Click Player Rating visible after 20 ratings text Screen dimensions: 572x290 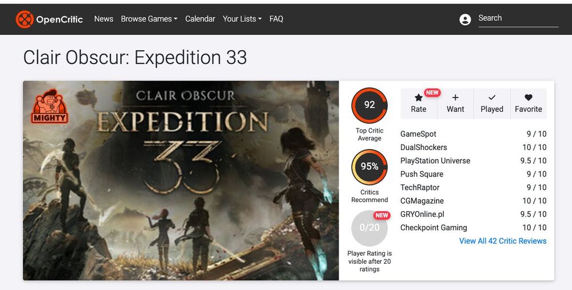tap(370, 261)
